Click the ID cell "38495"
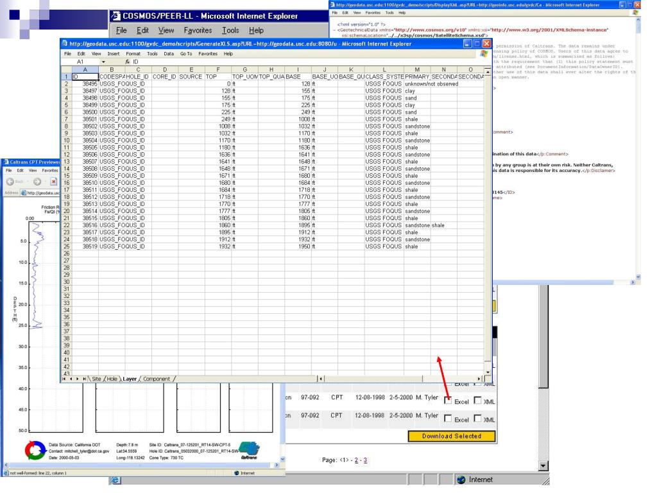 tap(85, 84)
